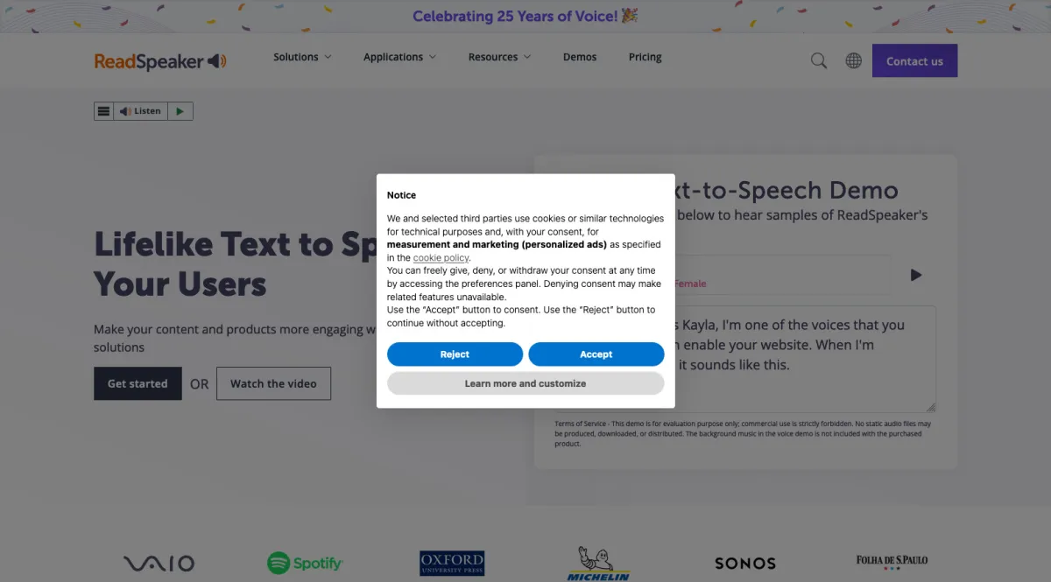Follow the cookie policy link
Viewport: 1051px width, 582px height.
pos(441,258)
